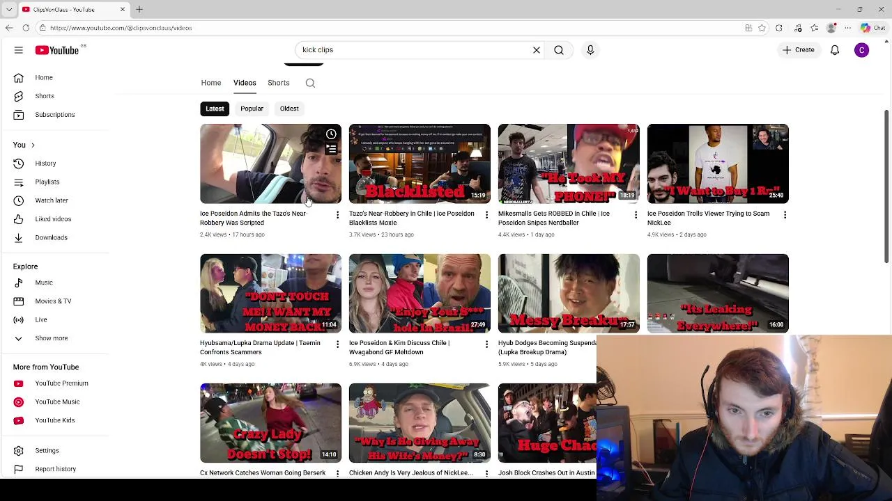Screen dimensions: 892x501
Task: Expand the You section chevron
Action: 33,145
